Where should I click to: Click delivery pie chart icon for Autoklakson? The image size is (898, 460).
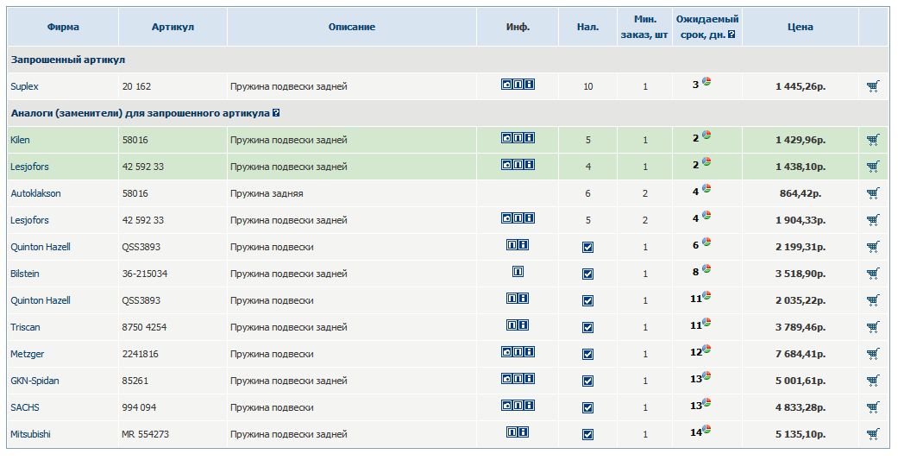[x=706, y=188]
